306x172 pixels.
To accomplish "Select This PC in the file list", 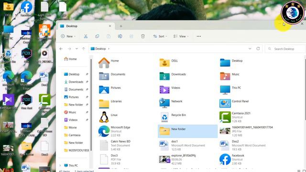I will [x=230, y=89].
